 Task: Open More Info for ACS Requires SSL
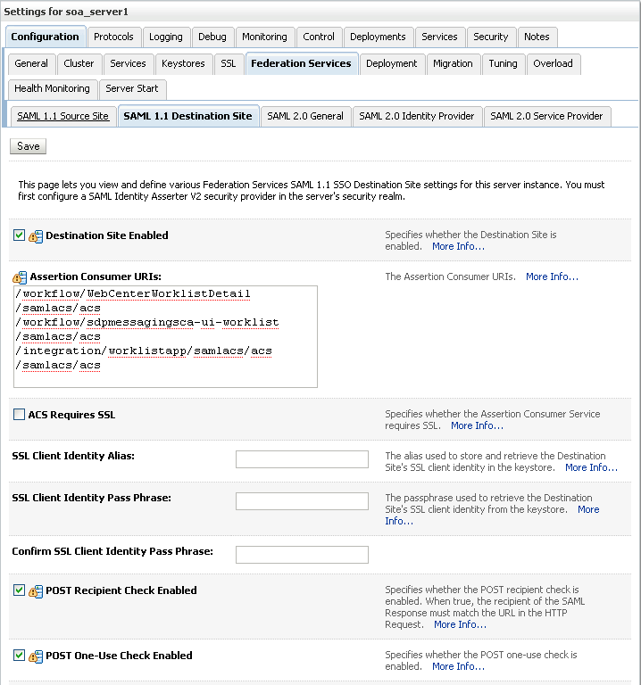tap(477, 425)
